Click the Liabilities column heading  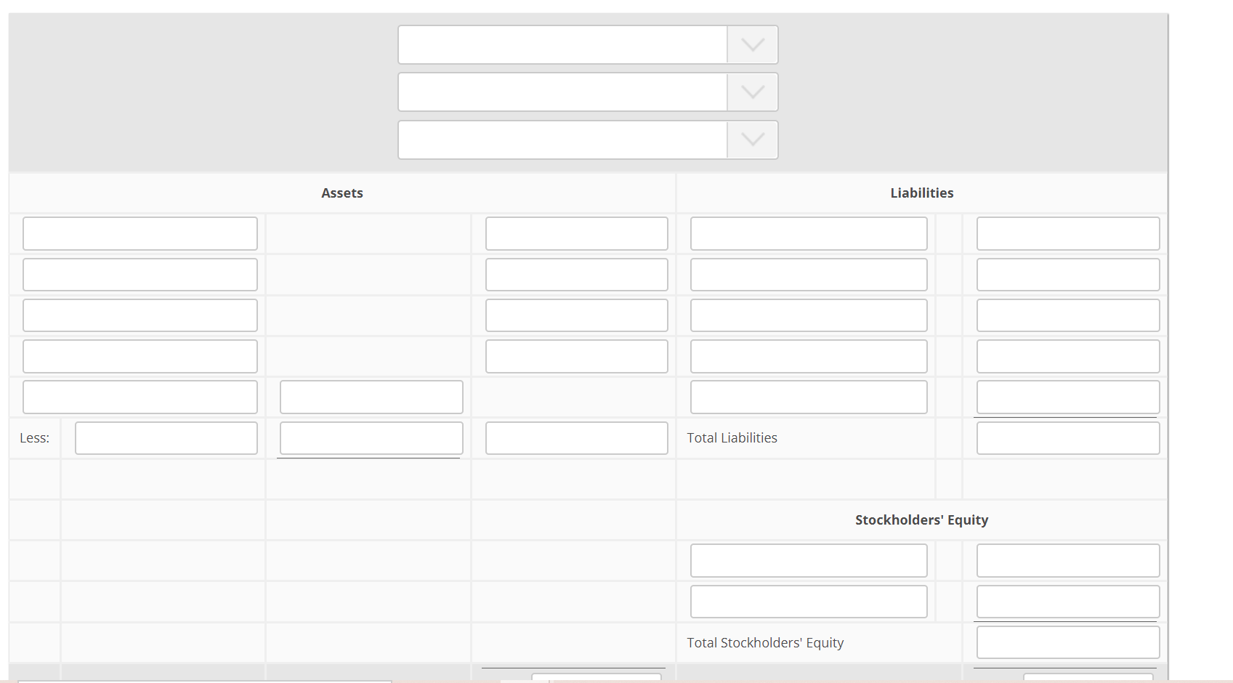[x=922, y=193]
